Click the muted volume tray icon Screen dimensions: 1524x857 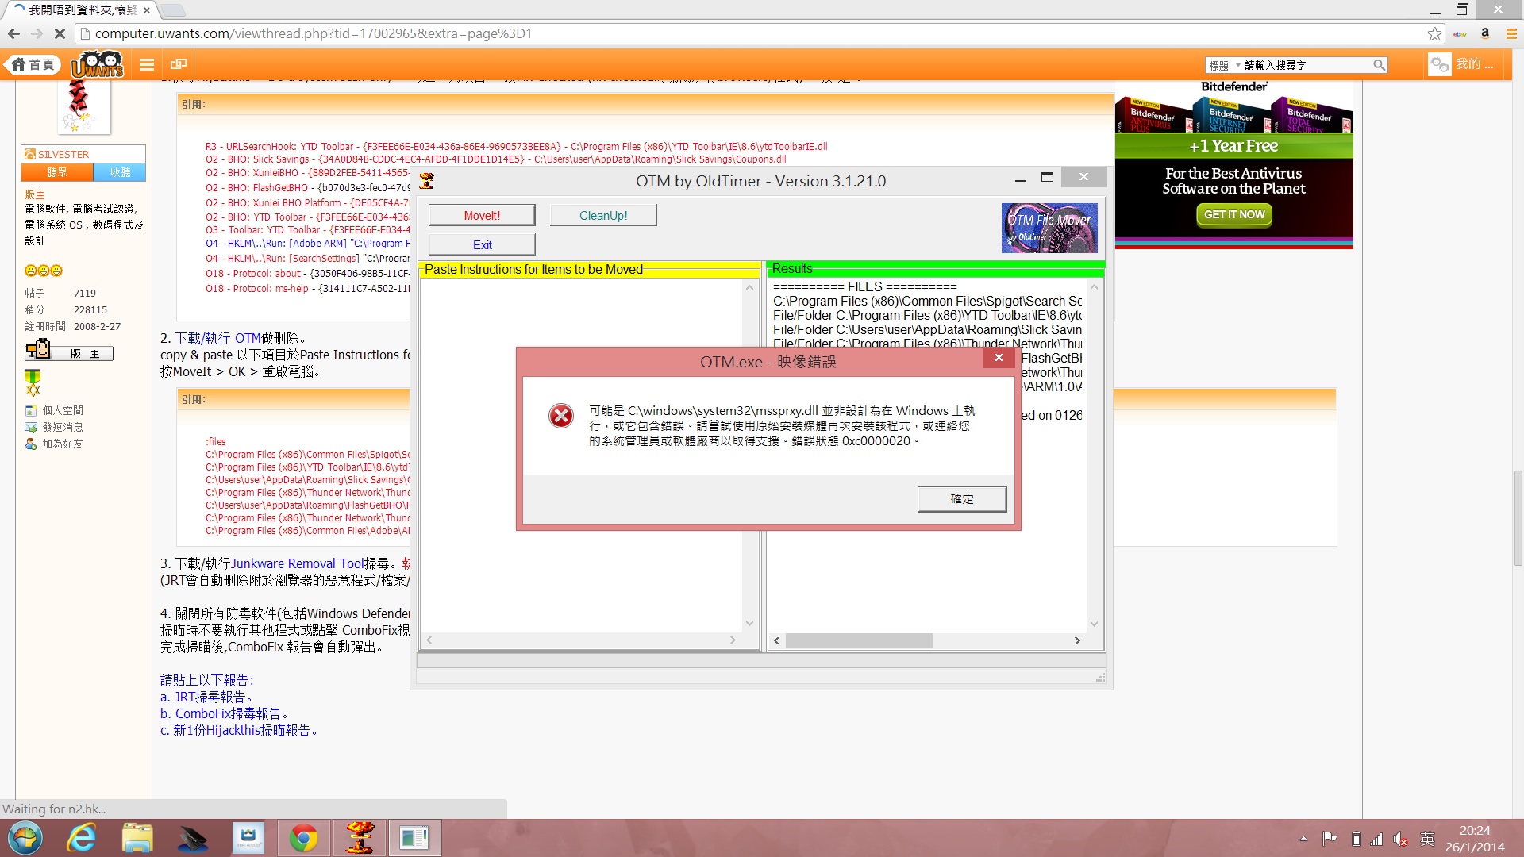point(1401,839)
